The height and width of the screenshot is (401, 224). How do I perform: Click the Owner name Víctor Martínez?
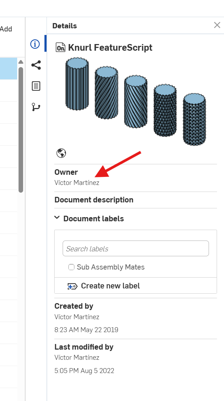click(x=77, y=183)
